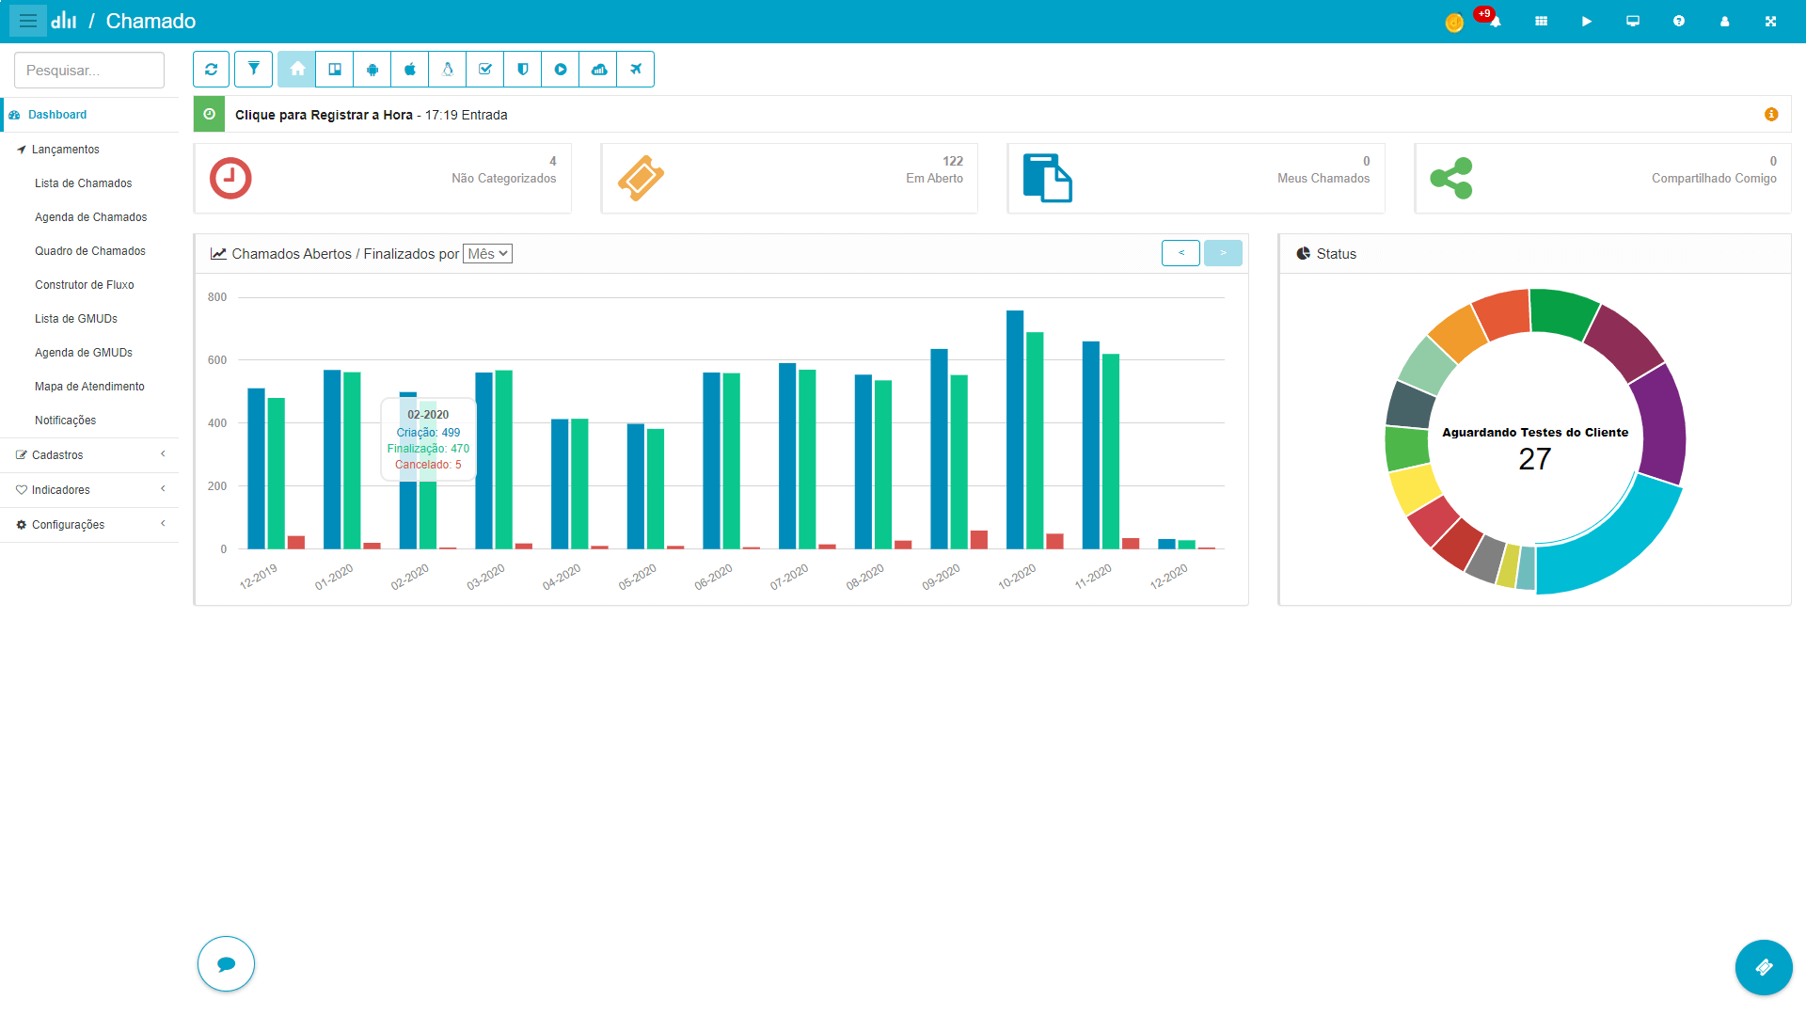Open the floating chat bubble button
Screen dimensions: 1806x1016
(x=226, y=963)
